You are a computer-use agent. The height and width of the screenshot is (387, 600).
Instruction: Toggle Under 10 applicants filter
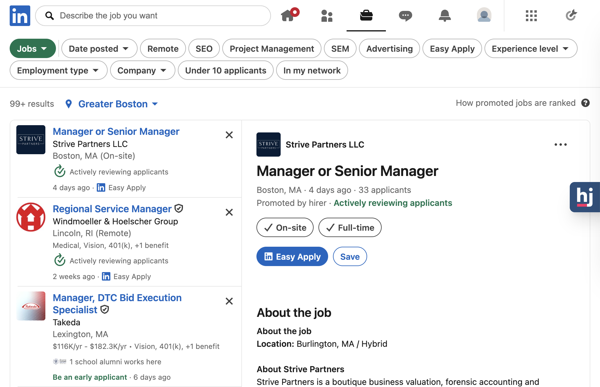pos(226,70)
